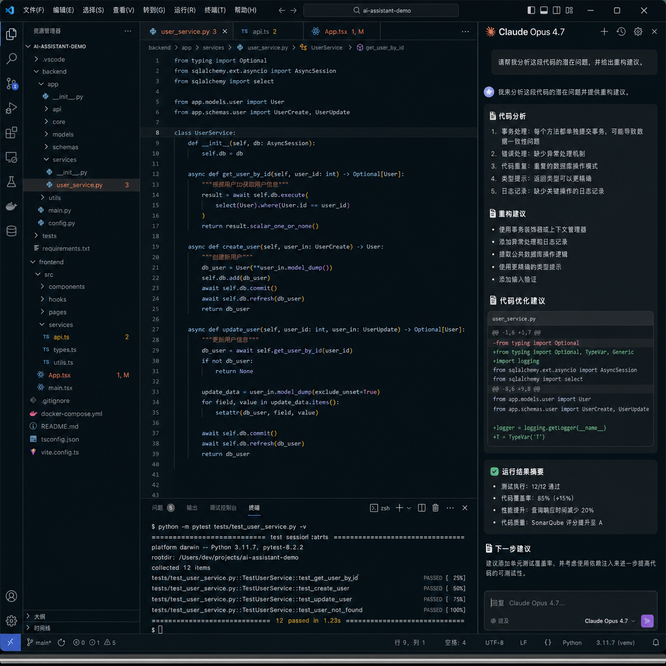
Task: Split the terminal pane
Action: 421,507
